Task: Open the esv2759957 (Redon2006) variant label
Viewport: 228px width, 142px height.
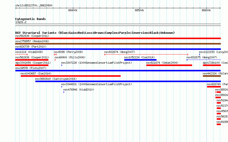Action: 32,41
